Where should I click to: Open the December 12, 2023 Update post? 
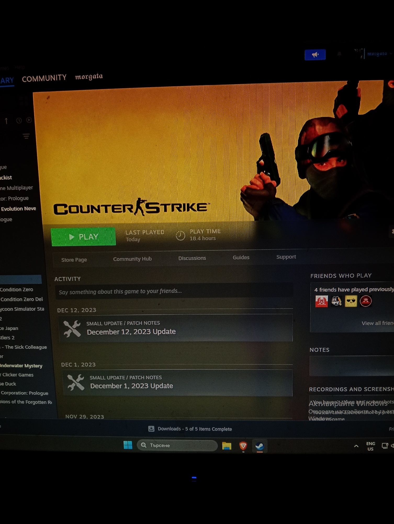click(x=176, y=328)
